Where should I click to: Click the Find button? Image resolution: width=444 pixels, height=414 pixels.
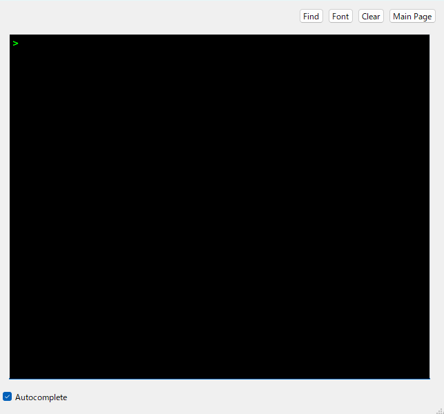311,16
